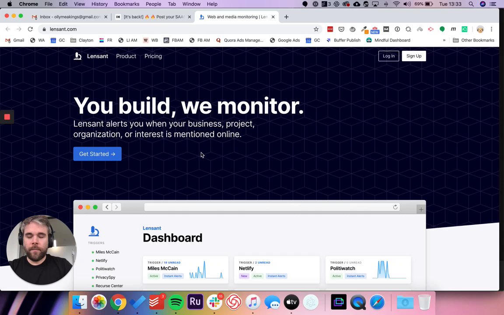The image size is (504, 315).
Task: Go back using the browser back arrow
Action: [8, 29]
